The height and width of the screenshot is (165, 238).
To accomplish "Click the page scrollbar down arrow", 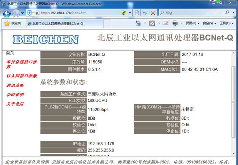I will click(234, 154).
